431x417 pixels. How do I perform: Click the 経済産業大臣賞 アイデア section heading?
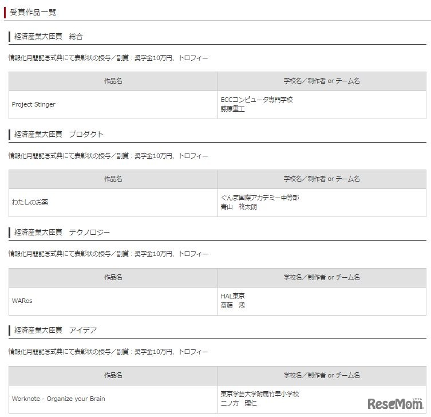point(56,330)
